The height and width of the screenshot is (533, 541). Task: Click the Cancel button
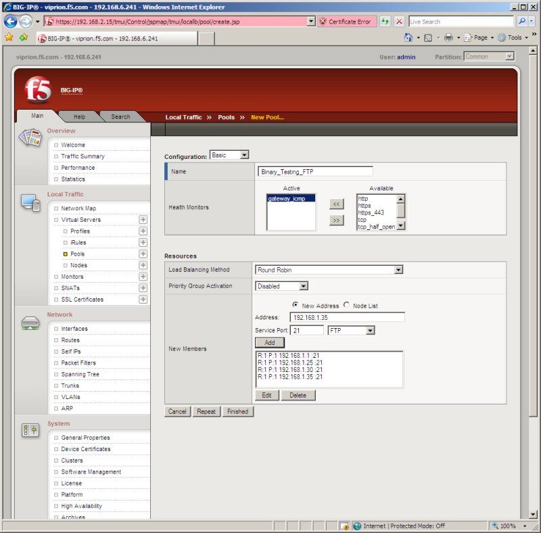click(x=177, y=411)
